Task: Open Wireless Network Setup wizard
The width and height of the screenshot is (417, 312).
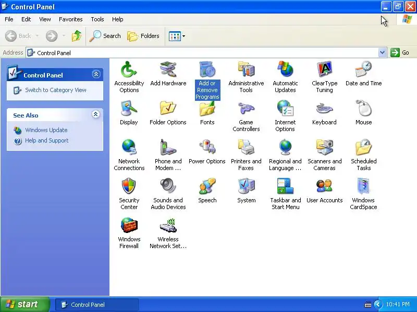Action: coord(168,233)
